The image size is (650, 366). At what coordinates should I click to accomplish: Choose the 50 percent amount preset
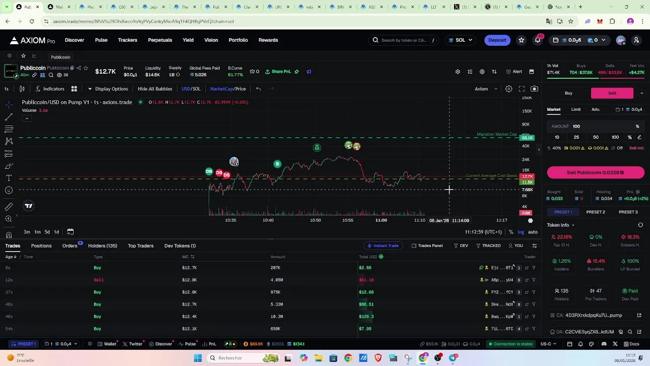click(x=596, y=137)
